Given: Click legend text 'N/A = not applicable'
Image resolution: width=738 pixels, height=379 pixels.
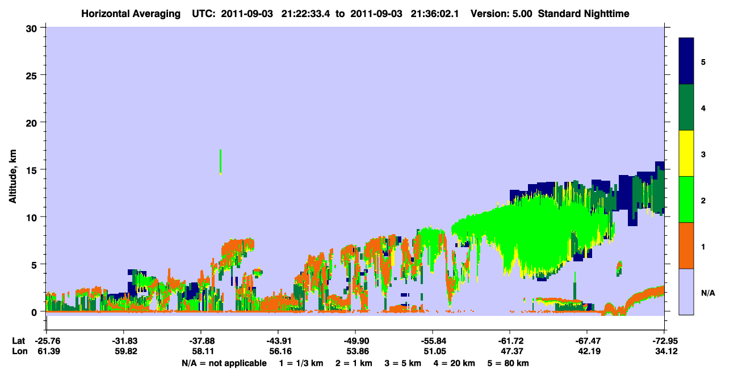Looking at the screenshot, I should (x=224, y=363).
